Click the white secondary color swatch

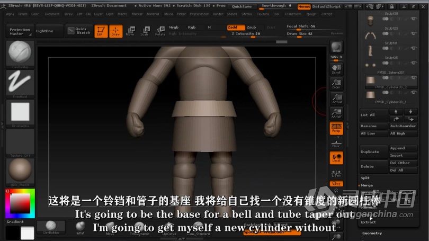pyautogui.click(x=28, y=233)
